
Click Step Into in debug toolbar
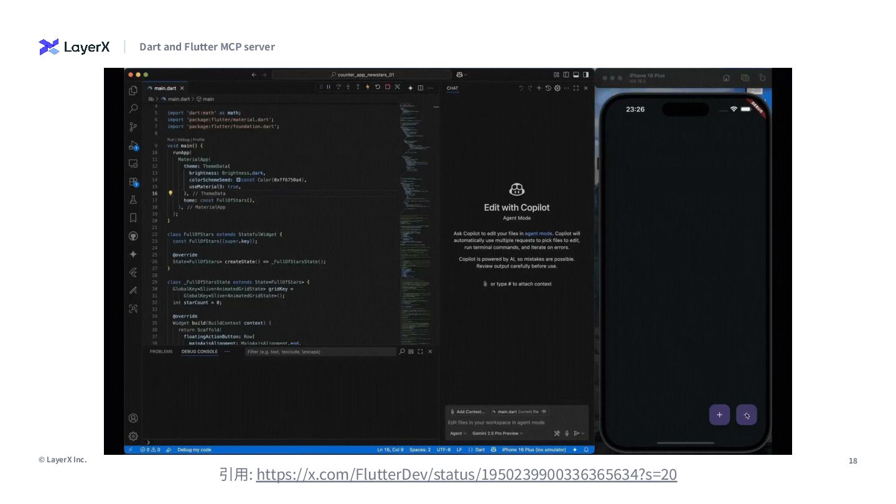(348, 87)
